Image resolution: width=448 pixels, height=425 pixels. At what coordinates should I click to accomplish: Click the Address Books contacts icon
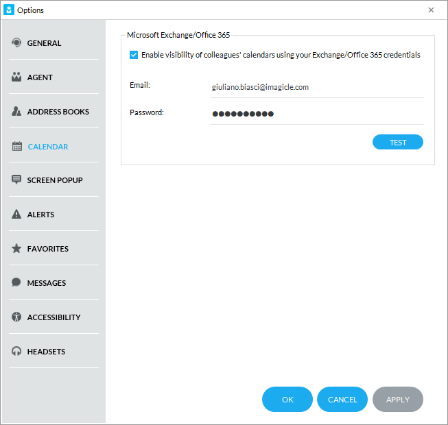click(16, 111)
